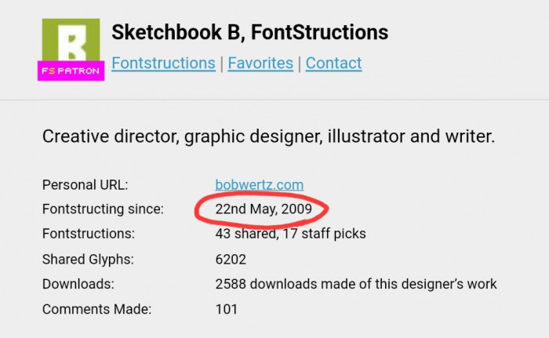The image size is (549, 338).
Task: Click the 17 staff picks text
Action: [329, 234]
